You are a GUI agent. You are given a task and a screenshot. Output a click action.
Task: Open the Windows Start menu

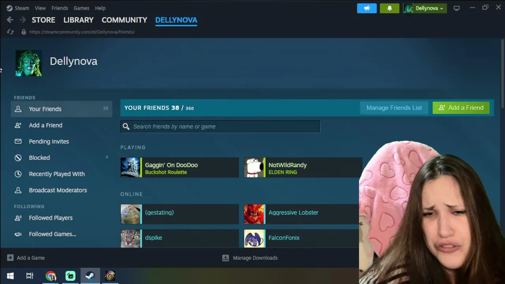[x=10, y=276]
